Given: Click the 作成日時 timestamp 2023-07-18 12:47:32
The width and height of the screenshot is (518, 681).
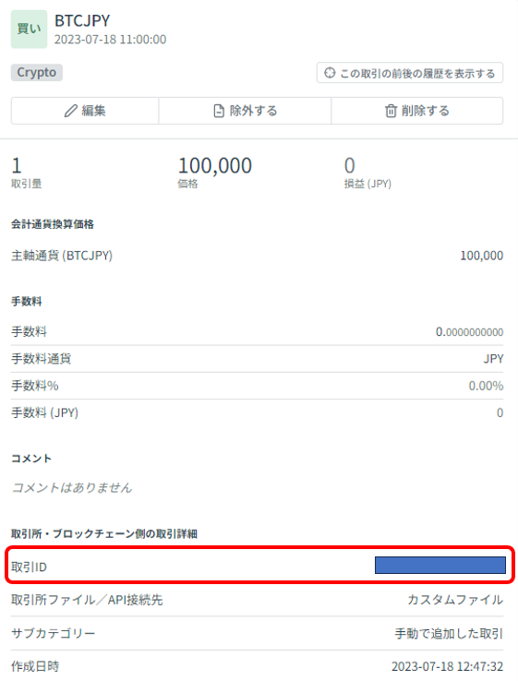Looking at the screenshot, I should click(x=447, y=666).
